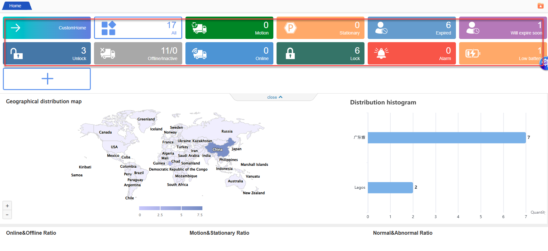Click the Will expire soon icon
Image resolution: width=548 pixels, height=251 pixels.
[x=473, y=28]
